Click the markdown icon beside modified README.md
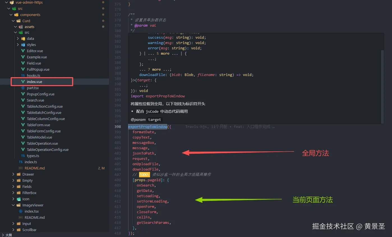392x237 pixels. 21,168
